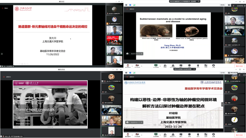Image resolution: width=246 pixels, height=138 pixels.
Task: Click meeting info icon in top-right window header
Action: coord(126,5)
